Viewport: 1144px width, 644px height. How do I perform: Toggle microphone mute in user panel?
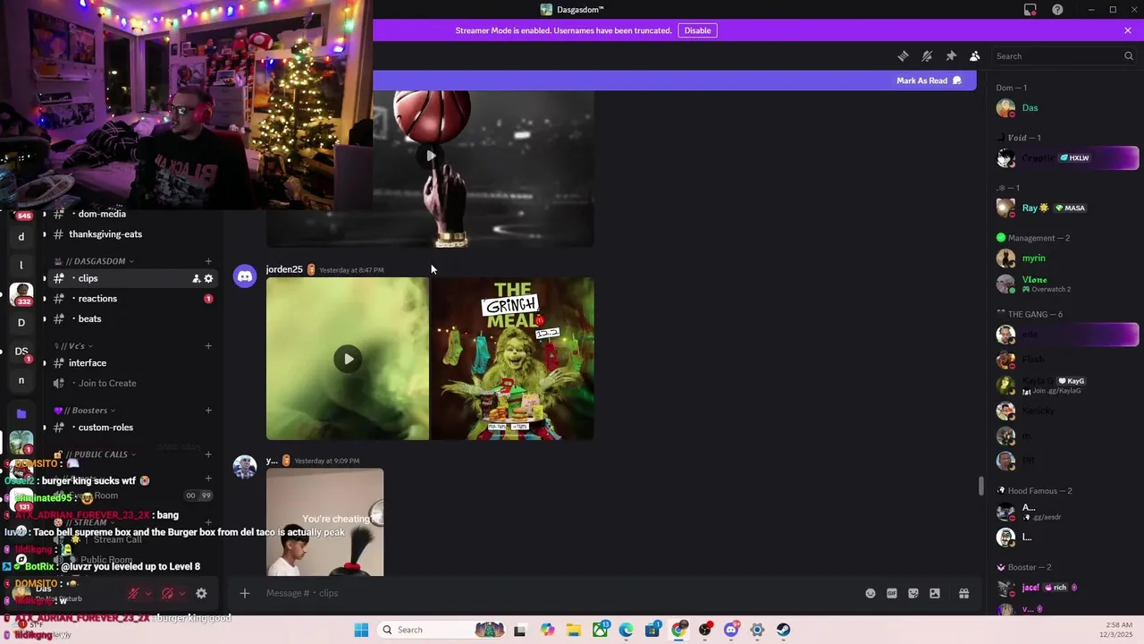[133, 593]
